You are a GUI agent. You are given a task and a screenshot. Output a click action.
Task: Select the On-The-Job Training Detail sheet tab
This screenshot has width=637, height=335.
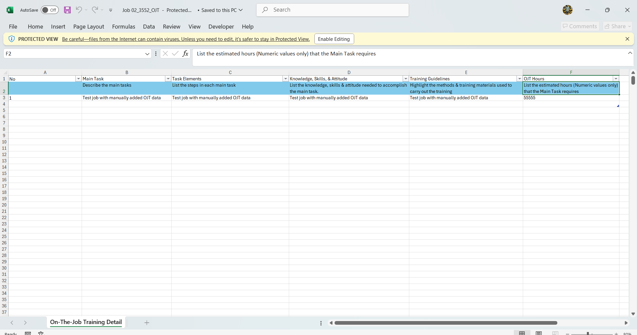(x=86, y=322)
